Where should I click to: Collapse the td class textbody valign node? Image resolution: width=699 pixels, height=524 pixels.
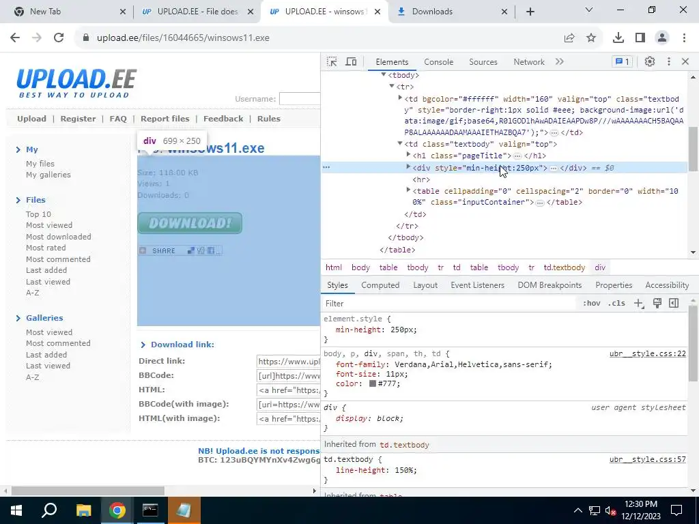(400, 143)
